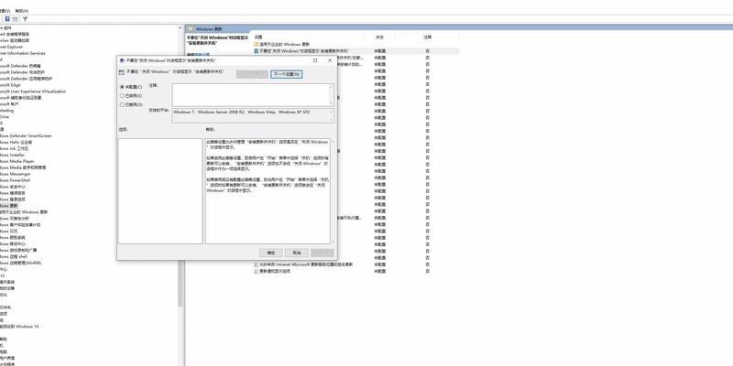Open 适用于企业的 Windows 更新 folder in settings list
733x366 pixels.
284,44
